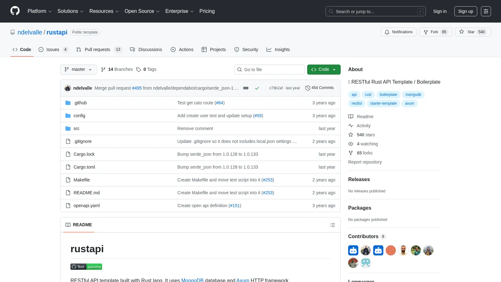Open the orange circle contributor avatar
The width and height of the screenshot is (501, 282).
(391, 250)
